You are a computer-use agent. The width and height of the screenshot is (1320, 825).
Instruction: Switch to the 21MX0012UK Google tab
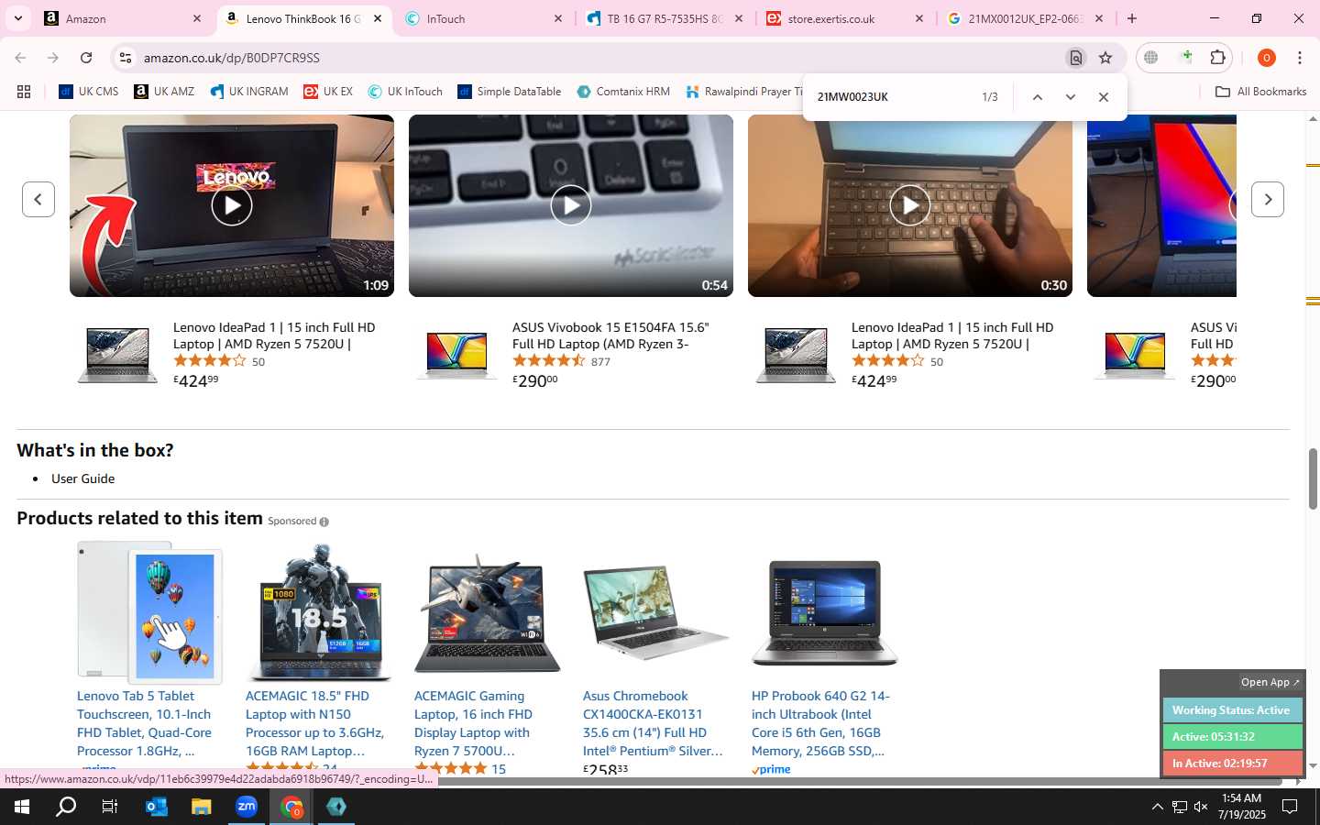click(x=1025, y=18)
